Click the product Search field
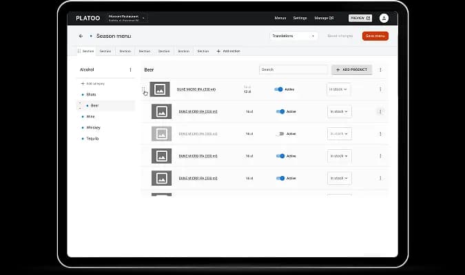465x275 pixels. click(x=293, y=69)
